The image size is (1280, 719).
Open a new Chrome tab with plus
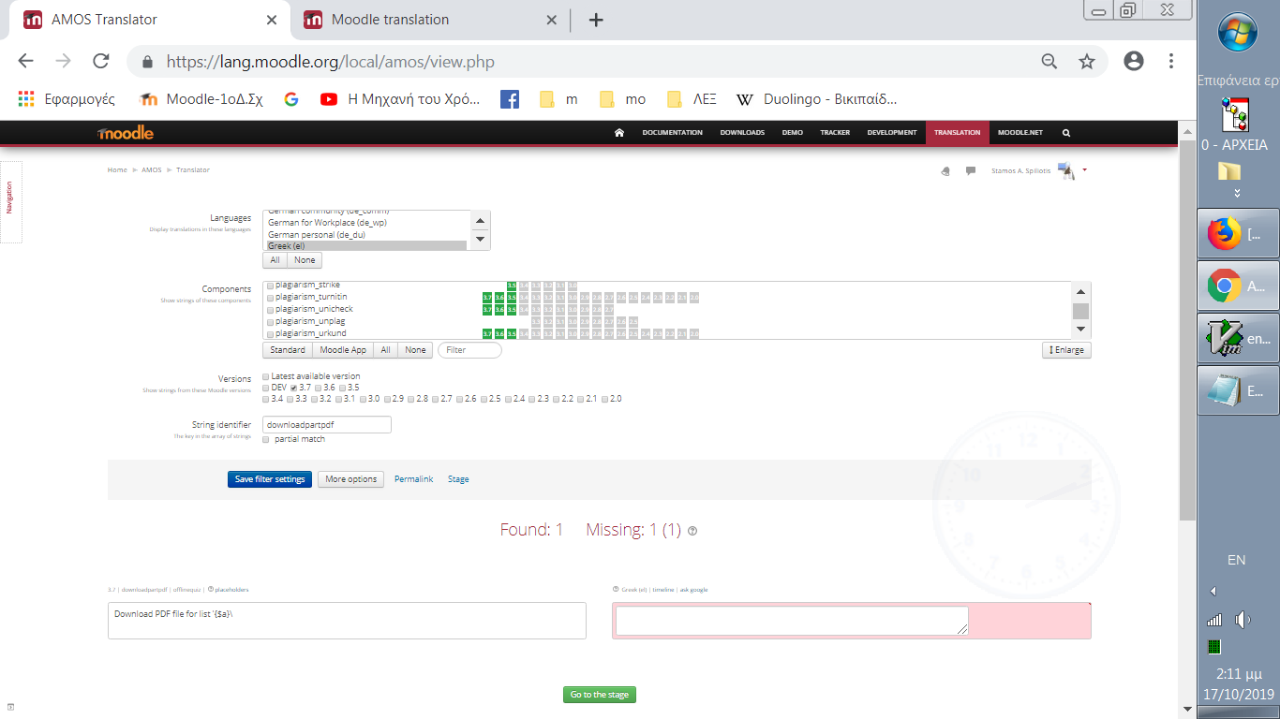point(596,20)
